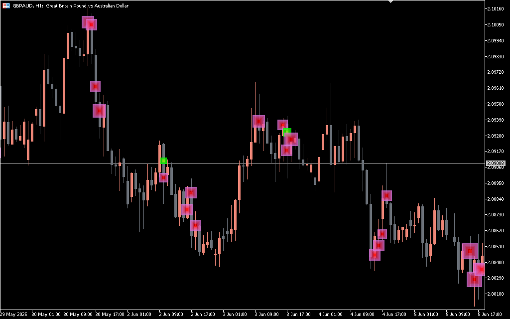Click the lowest pink marker near 2 Jun 17:00
Viewport: 510px width, 319px height.
point(195,226)
